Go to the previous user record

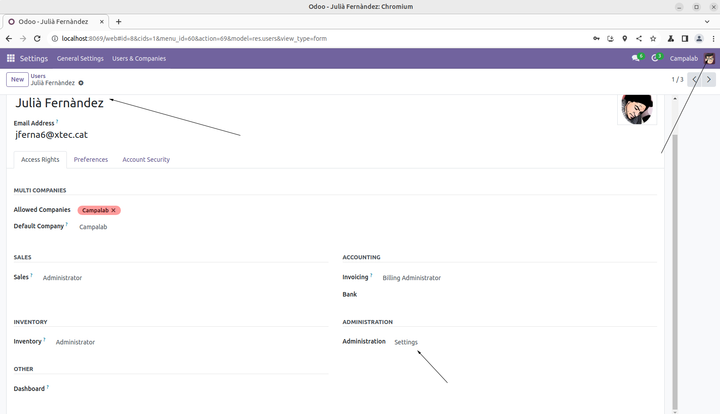click(694, 79)
